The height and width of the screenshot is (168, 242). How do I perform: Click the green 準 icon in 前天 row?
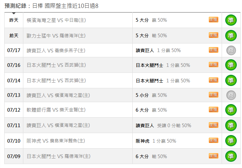(231, 36)
